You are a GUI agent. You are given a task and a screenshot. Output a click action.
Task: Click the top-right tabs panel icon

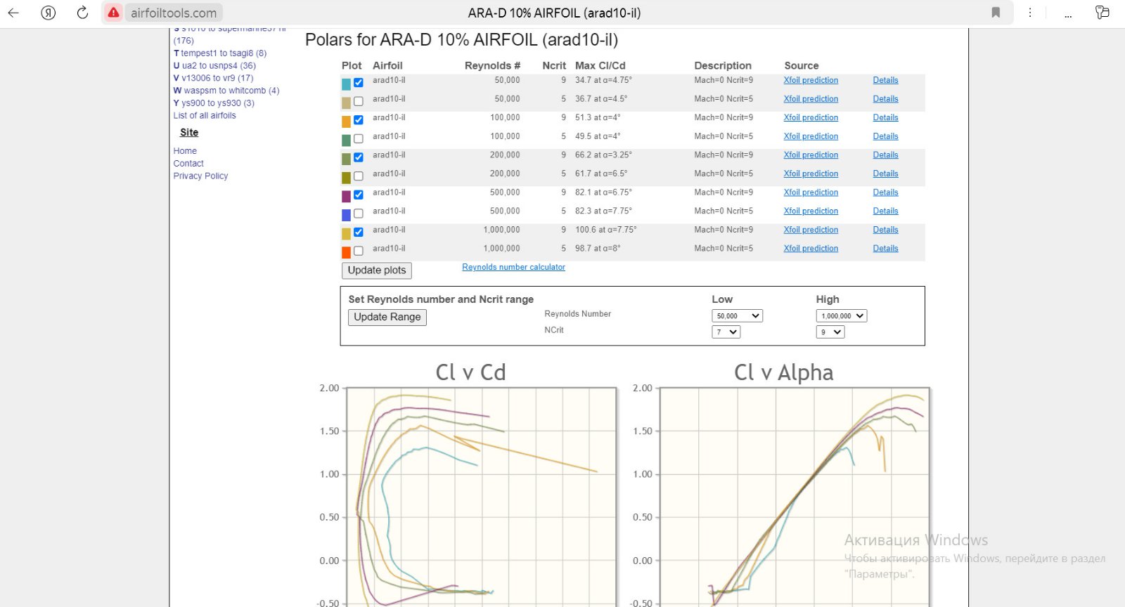click(1102, 13)
